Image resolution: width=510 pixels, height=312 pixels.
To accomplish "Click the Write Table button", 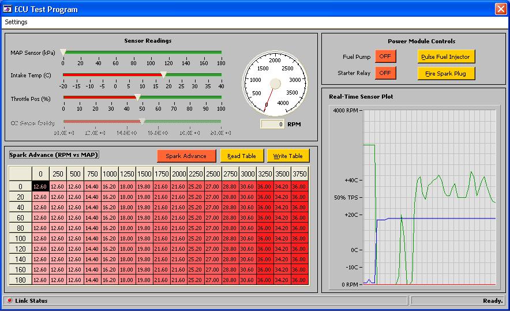I will [288, 156].
